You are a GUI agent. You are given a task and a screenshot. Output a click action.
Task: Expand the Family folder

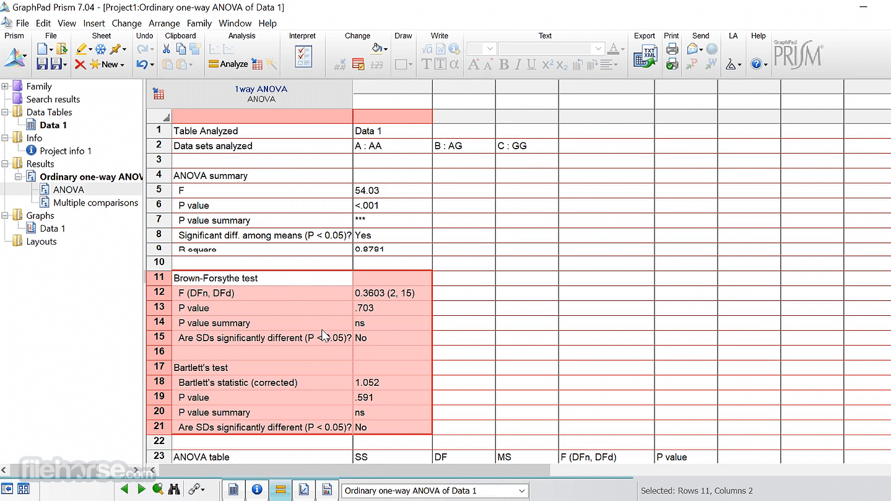point(5,87)
